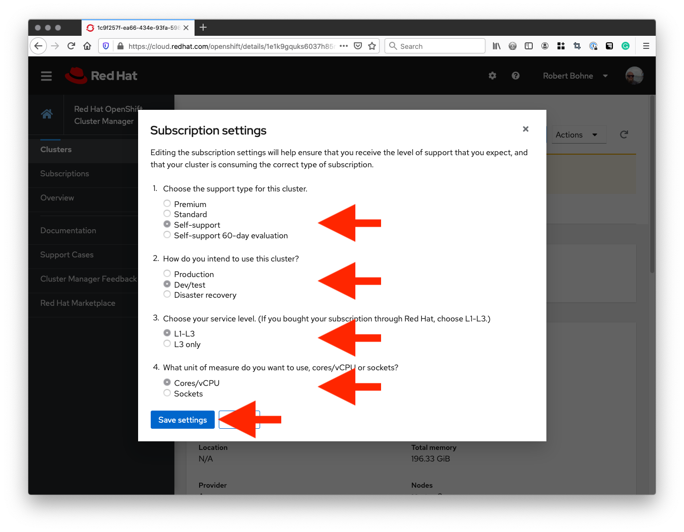The width and height of the screenshot is (684, 532).
Task: Open the settings gear icon in header
Action: coord(492,76)
